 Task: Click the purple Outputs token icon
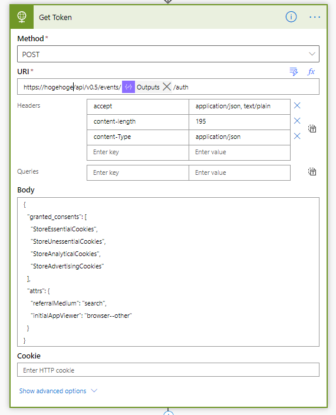[x=129, y=87]
